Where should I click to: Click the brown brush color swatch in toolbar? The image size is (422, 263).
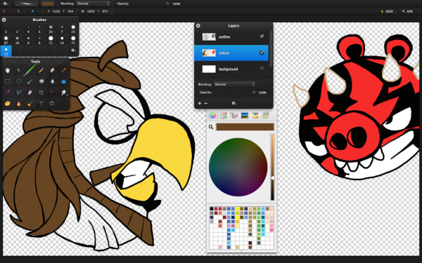(48, 4)
